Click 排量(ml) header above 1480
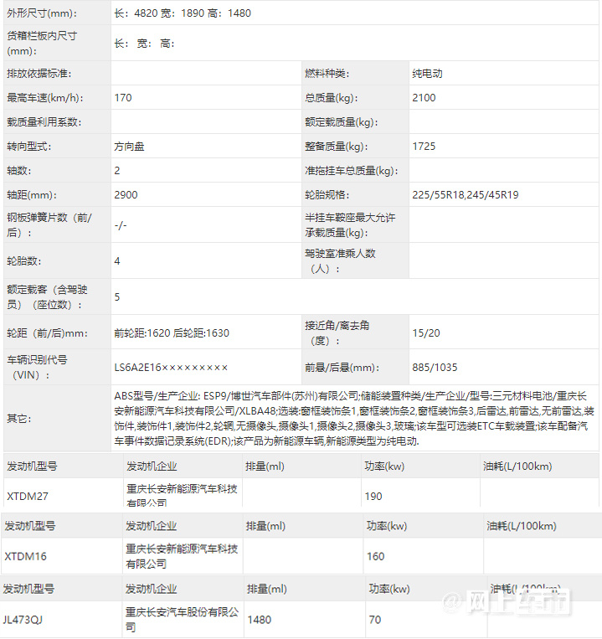 click(x=267, y=589)
